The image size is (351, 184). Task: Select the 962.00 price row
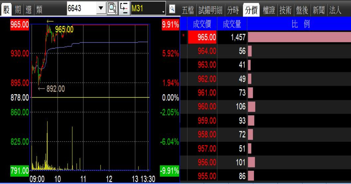point(265,79)
